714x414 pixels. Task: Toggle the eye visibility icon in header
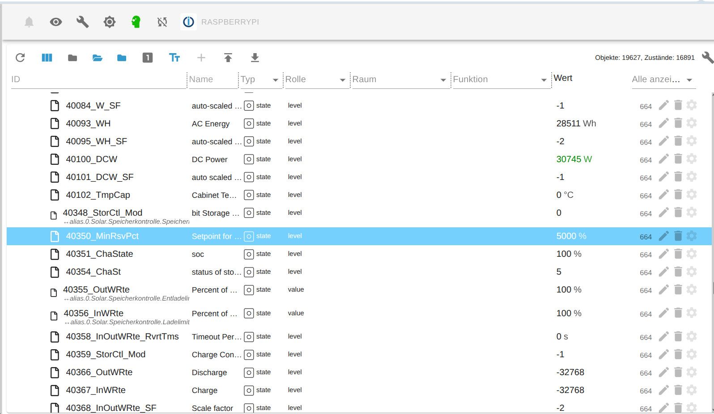tap(56, 22)
